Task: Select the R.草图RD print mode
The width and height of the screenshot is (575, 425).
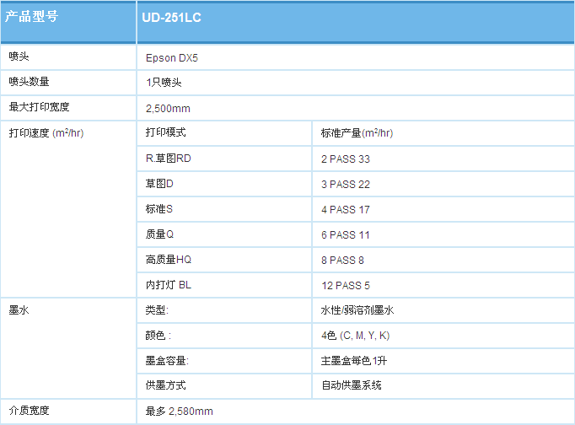Action: click(169, 159)
